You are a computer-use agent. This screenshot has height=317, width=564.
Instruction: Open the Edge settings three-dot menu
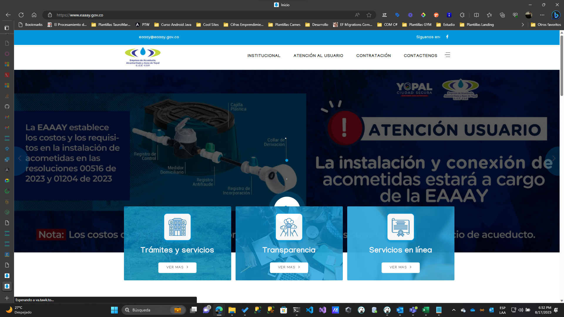pyautogui.click(x=543, y=15)
